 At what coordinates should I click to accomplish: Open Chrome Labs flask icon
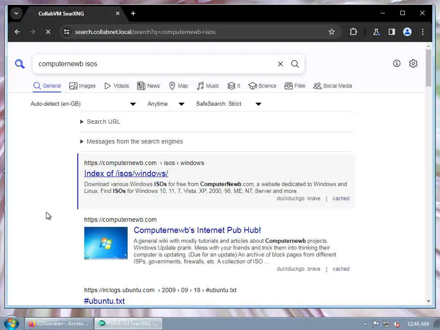click(x=376, y=32)
